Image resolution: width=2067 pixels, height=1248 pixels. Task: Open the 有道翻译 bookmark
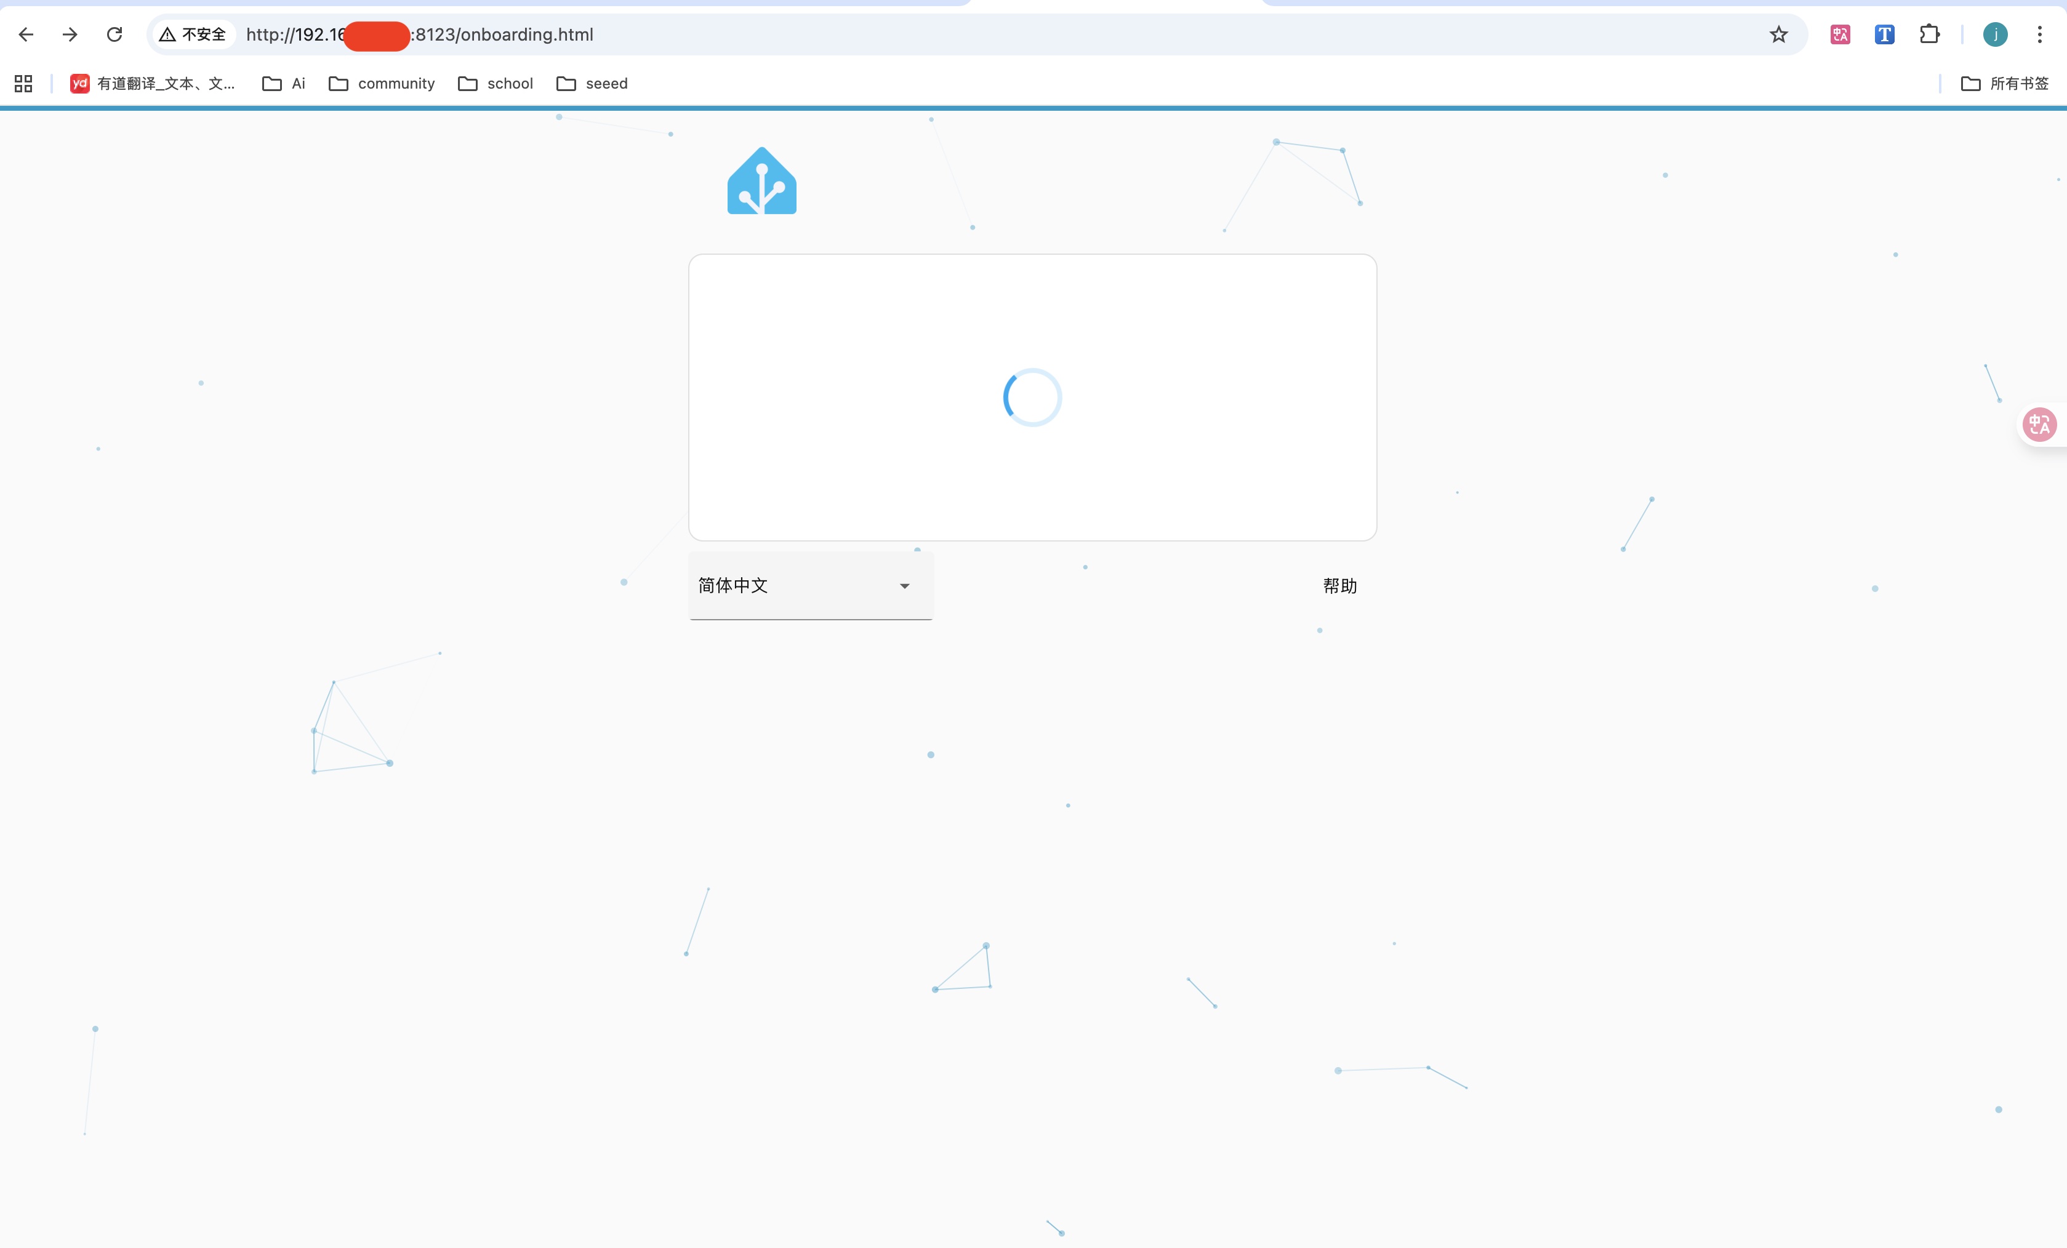(153, 83)
